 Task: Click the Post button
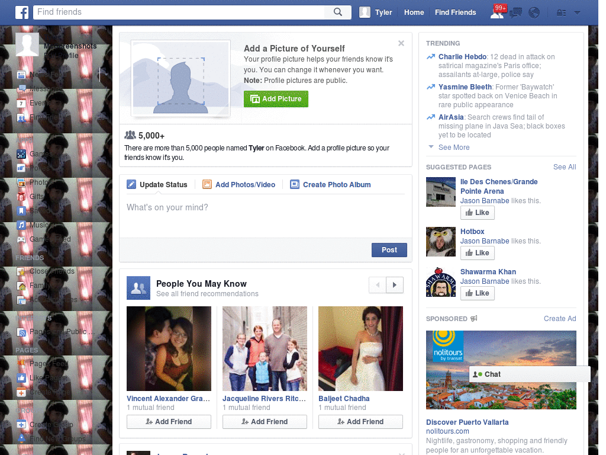389,250
